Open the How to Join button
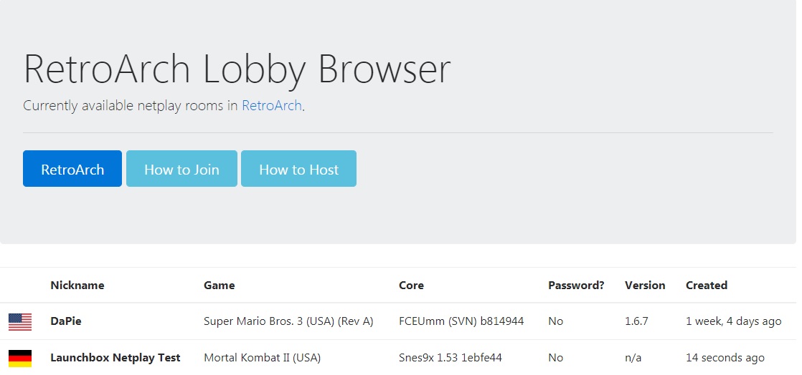 pyautogui.click(x=181, y=169)
